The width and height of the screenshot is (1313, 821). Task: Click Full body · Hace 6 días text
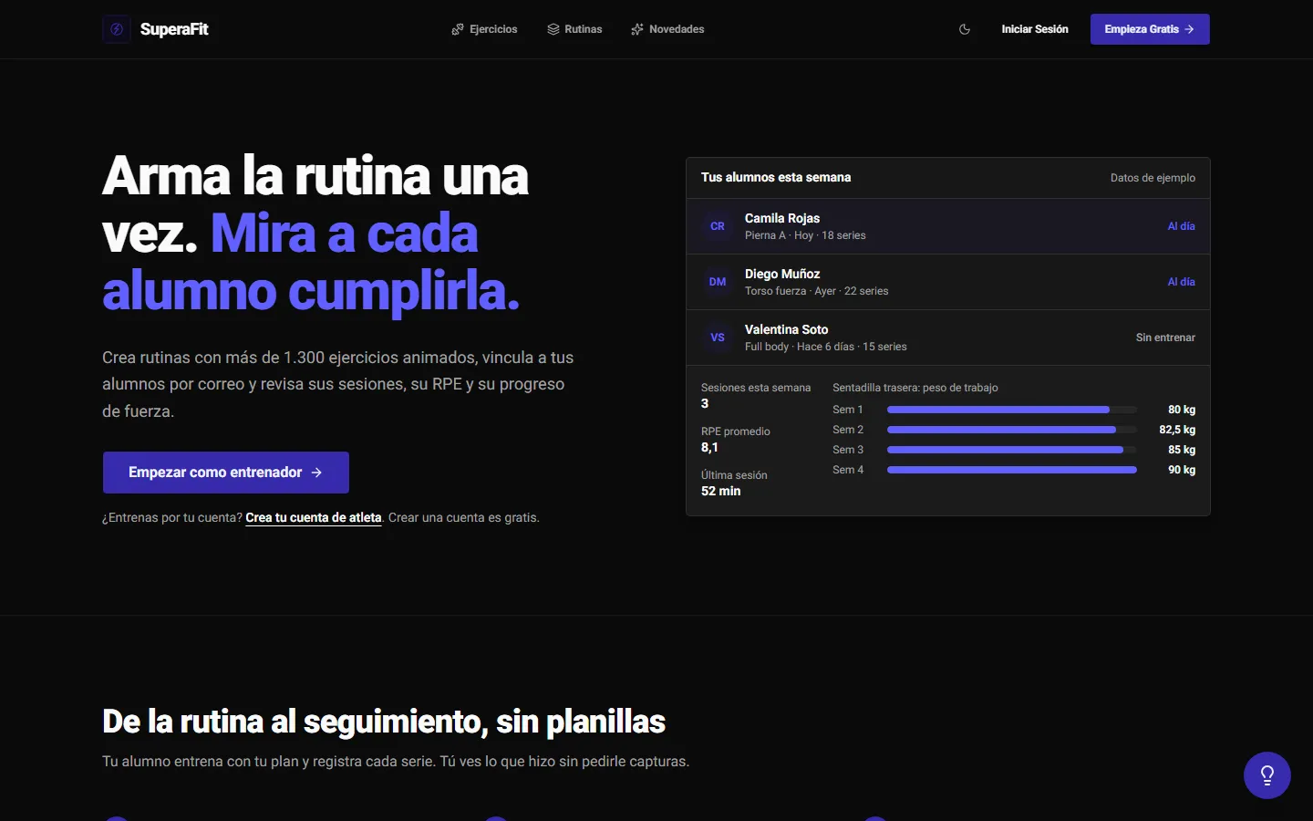[800, 347]
